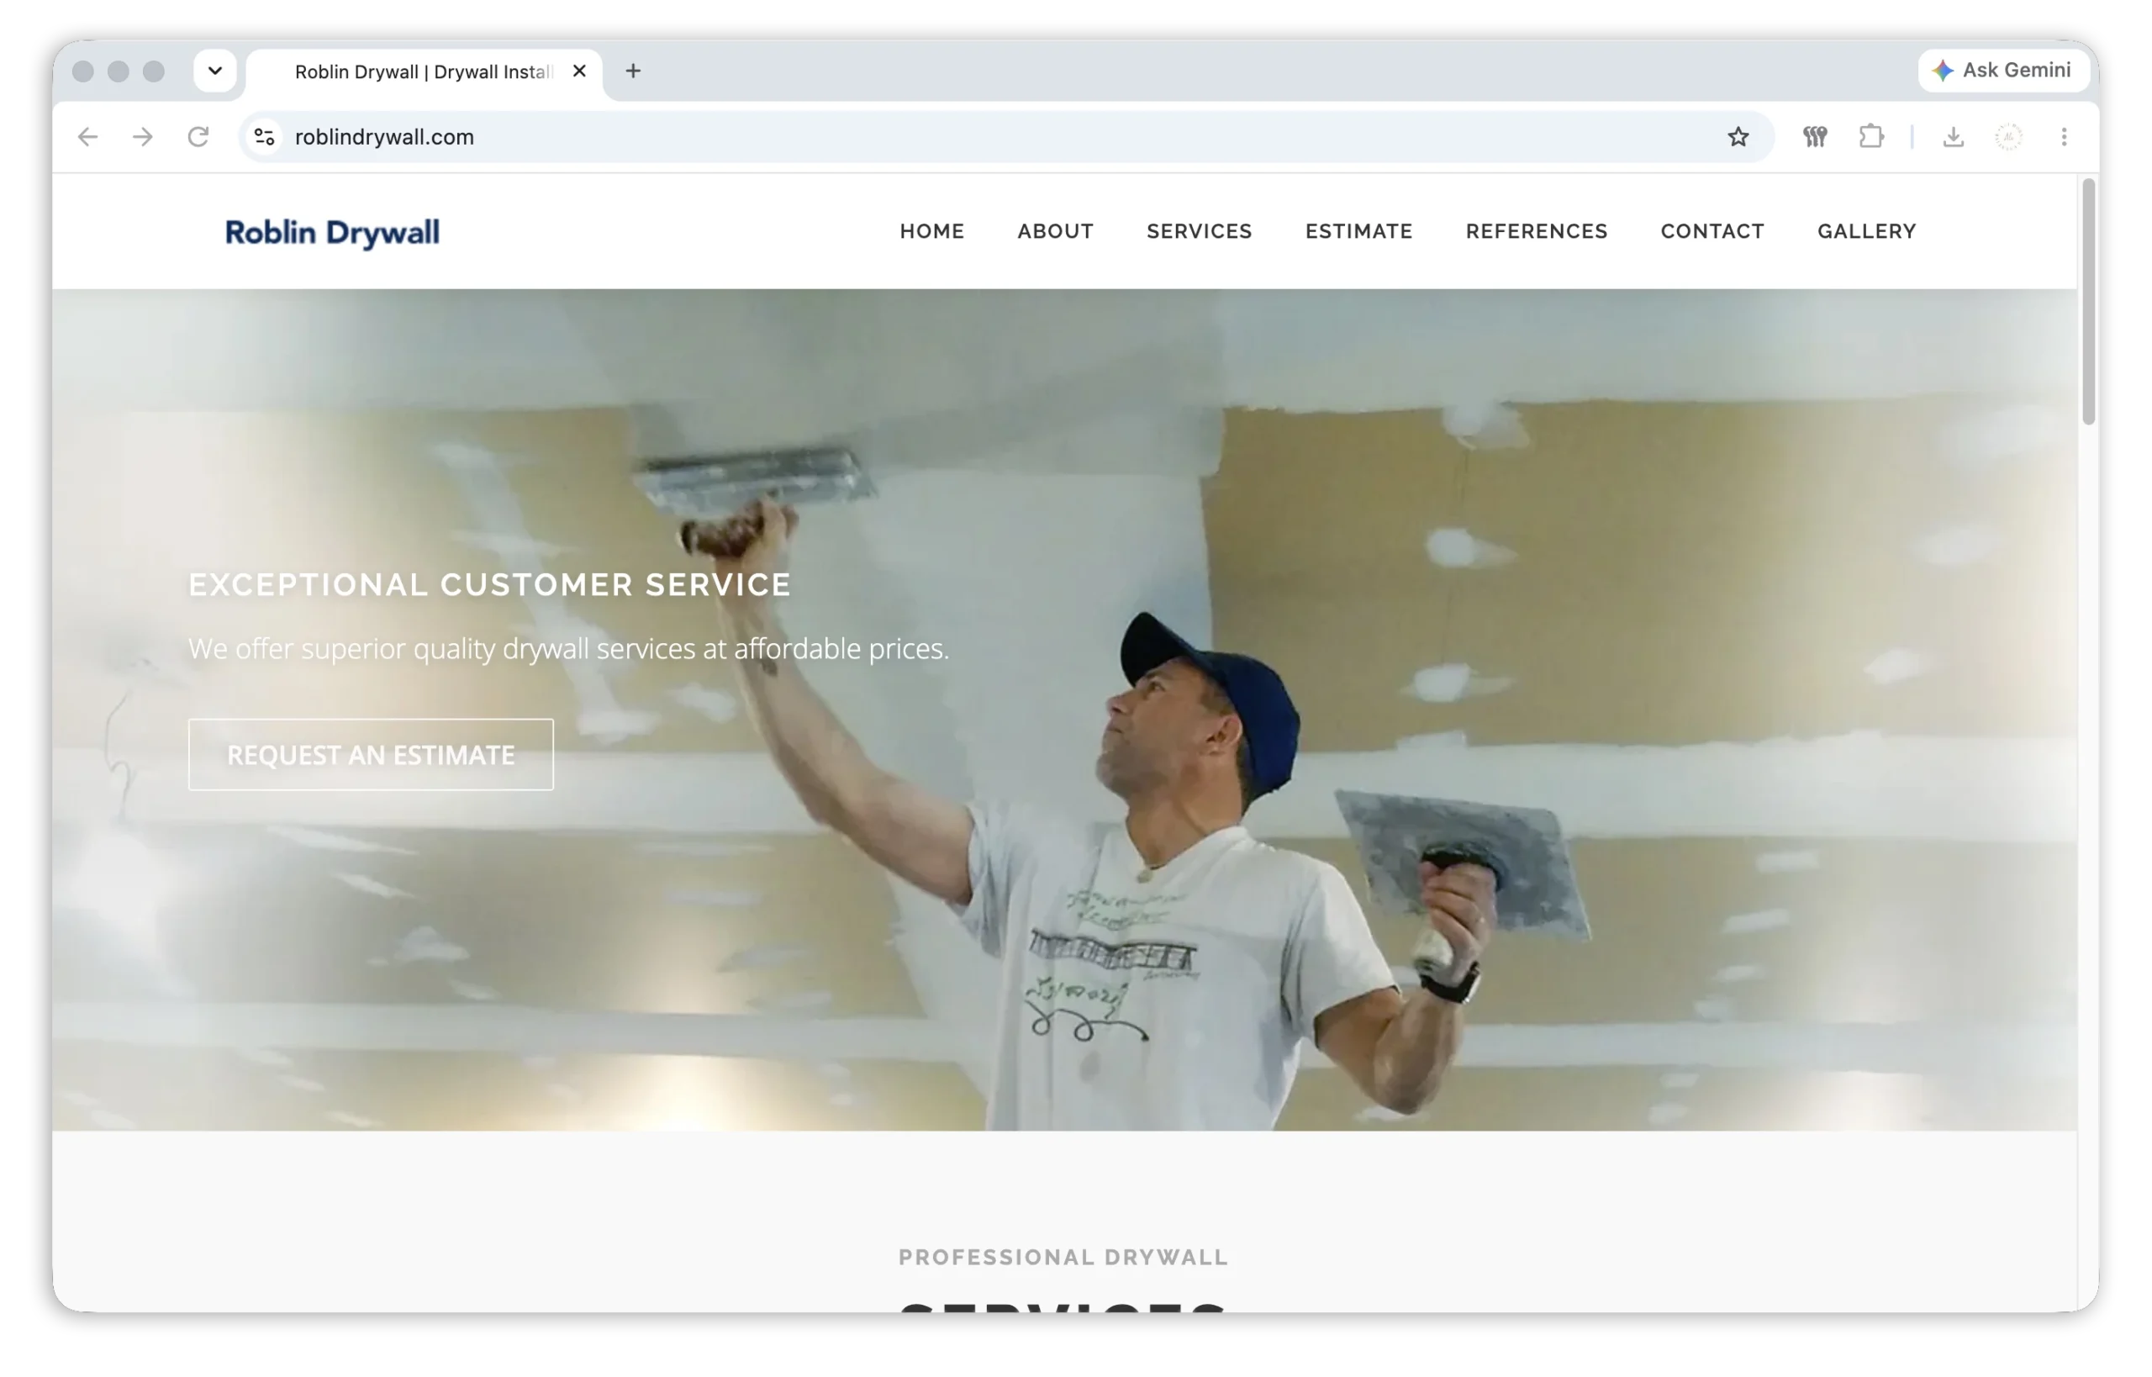Viewport: 2152px width, 1377px height.
Task: Open the REFERENCES nav link
Action: [x=1536, y=231]
